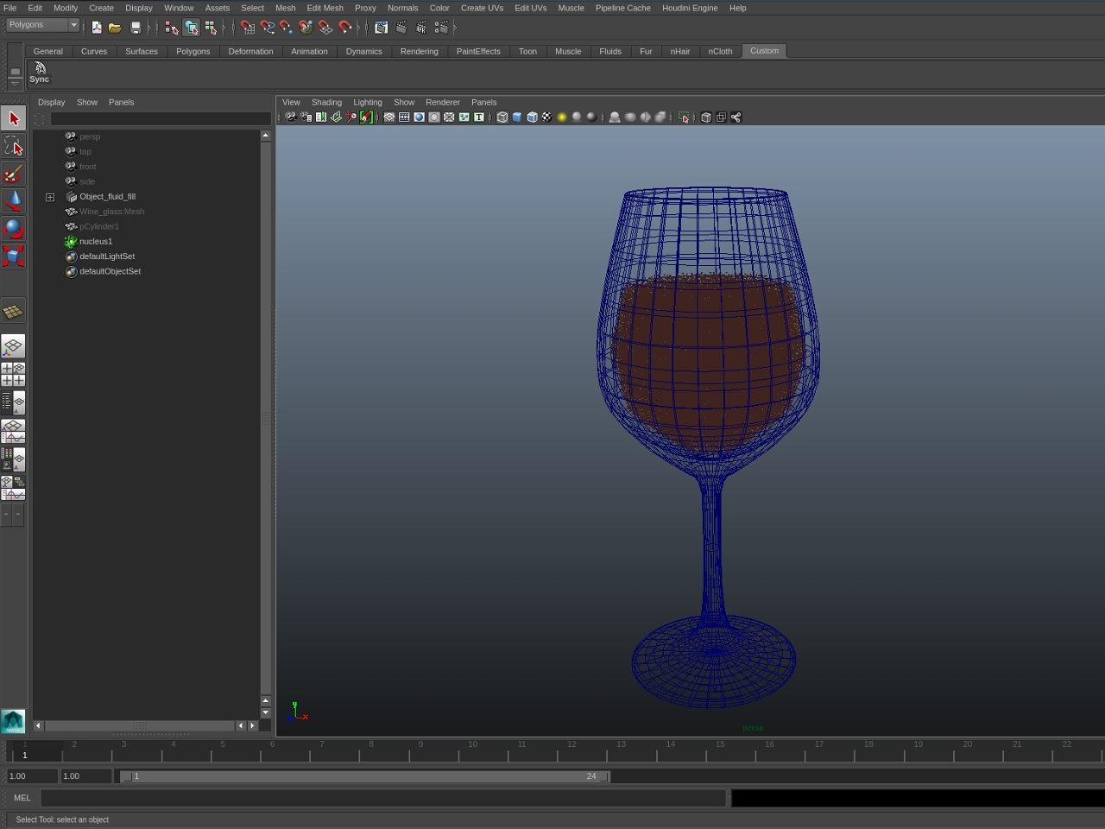Select the Lasso selection tool
The width and height of the screenshot is (1105, 829).
point(13,147)
